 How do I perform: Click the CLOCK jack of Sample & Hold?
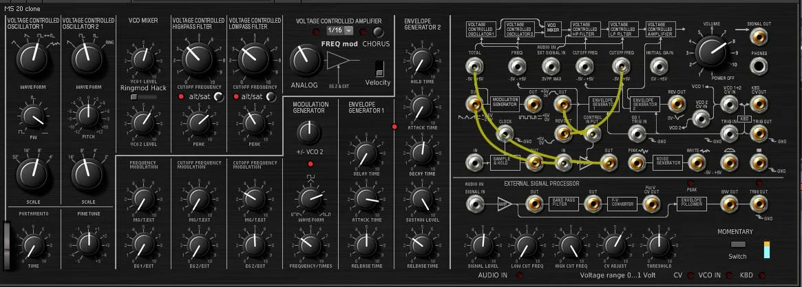tap(505, 134)
